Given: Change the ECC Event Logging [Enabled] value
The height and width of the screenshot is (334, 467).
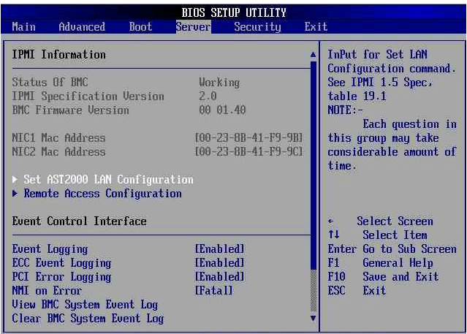Looking at the screenshot, I should coord(219,263).
